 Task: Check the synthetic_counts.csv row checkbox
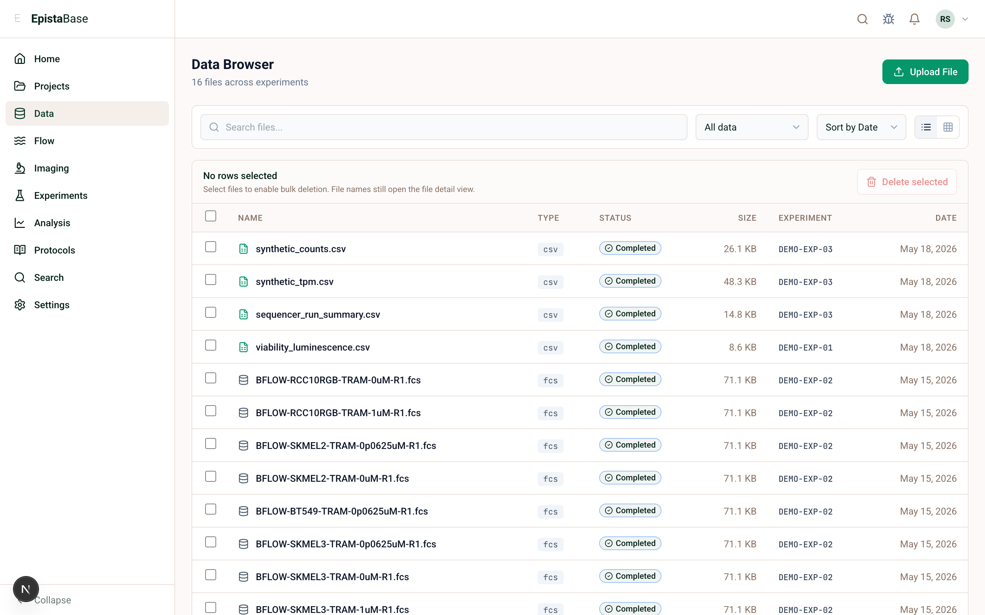pyautogui.click(x=210, y=247)
